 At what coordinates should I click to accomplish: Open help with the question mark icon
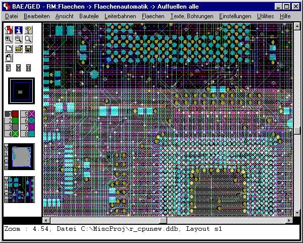coord(28,29)
